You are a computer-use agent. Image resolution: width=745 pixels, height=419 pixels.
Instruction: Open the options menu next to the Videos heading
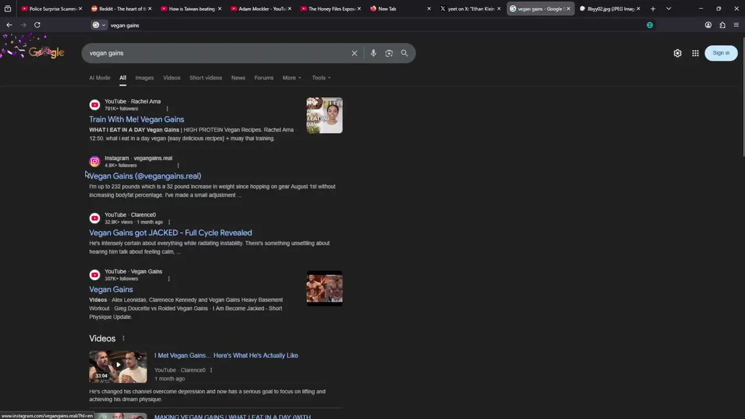(x=123, y=338)
